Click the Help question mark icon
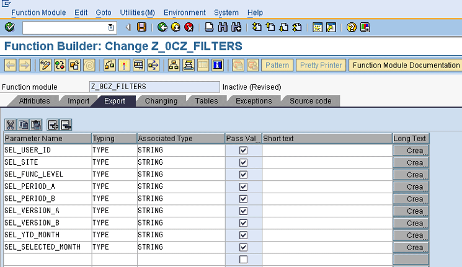Screen dimensions: 462x267 (352, 27)
